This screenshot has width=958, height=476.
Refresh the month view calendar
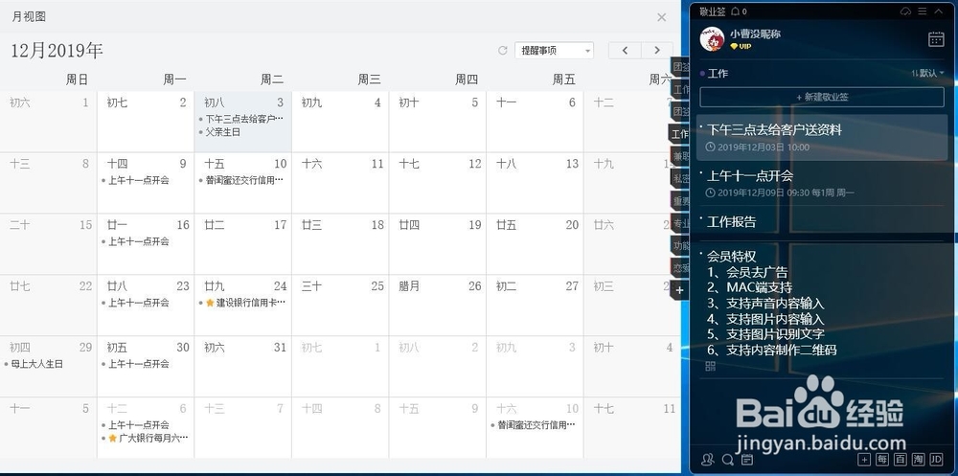tap(503, 51)
